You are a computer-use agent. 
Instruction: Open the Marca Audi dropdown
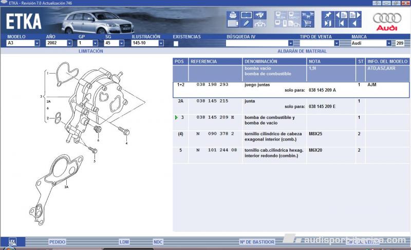[389, 43]
